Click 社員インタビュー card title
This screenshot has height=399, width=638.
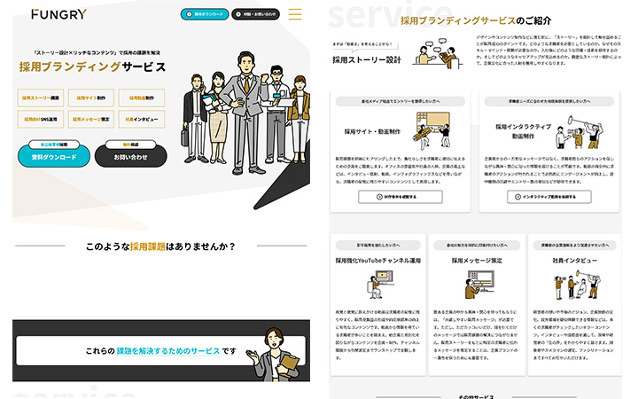574,261
